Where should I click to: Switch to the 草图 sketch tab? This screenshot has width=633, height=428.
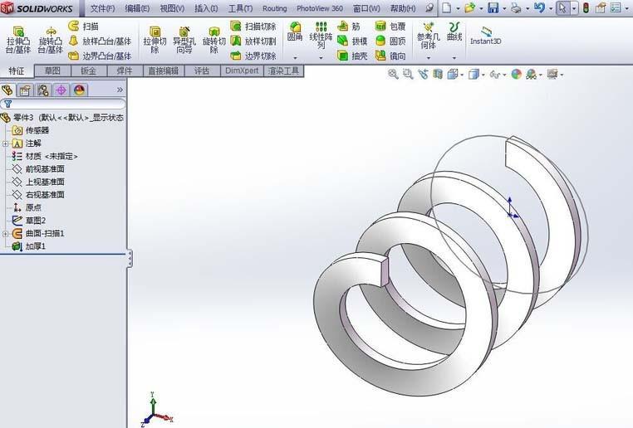52,71
